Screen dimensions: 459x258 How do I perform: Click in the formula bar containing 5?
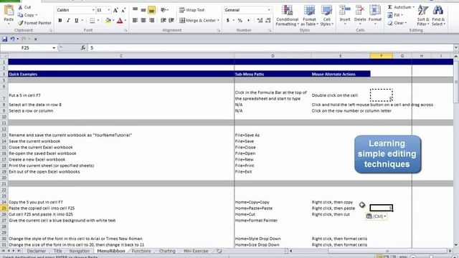click(271, 48)
